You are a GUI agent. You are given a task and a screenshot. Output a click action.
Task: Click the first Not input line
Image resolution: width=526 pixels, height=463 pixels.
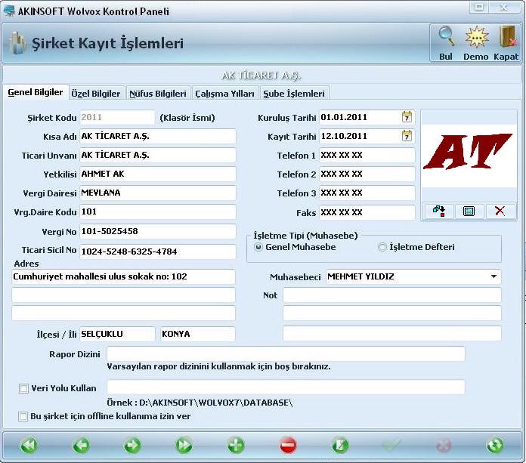click(x=392, y=295)
